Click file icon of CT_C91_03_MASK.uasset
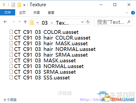 11,60
